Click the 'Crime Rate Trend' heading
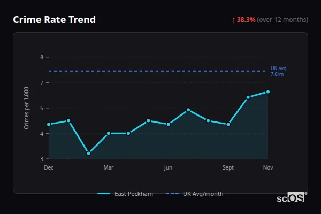This screenshot has height=214, width=321. 54,20
